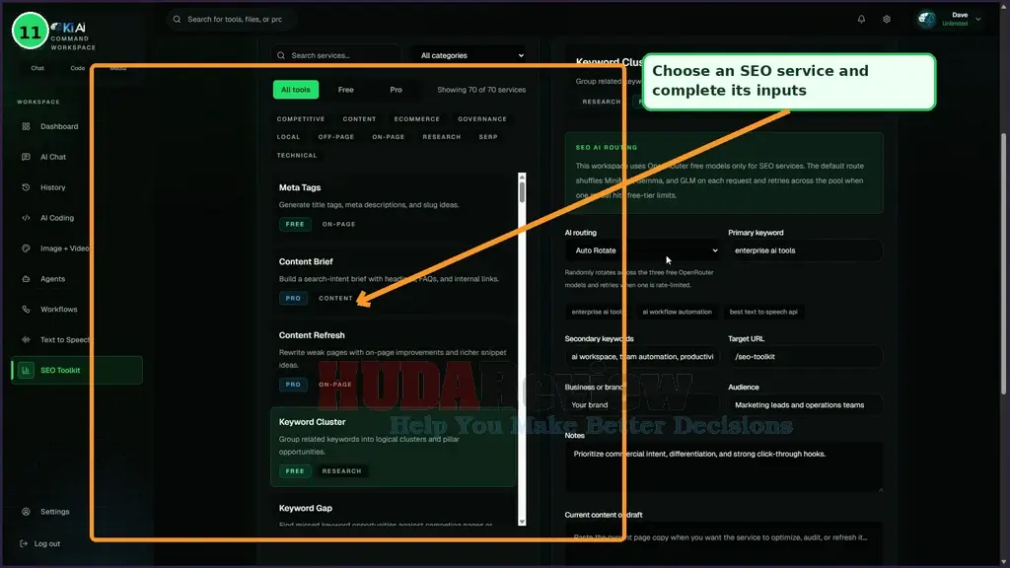The image size is (1010, 568).
Task: Open the Text to Speech waveform icon
Action: point(26,339)
